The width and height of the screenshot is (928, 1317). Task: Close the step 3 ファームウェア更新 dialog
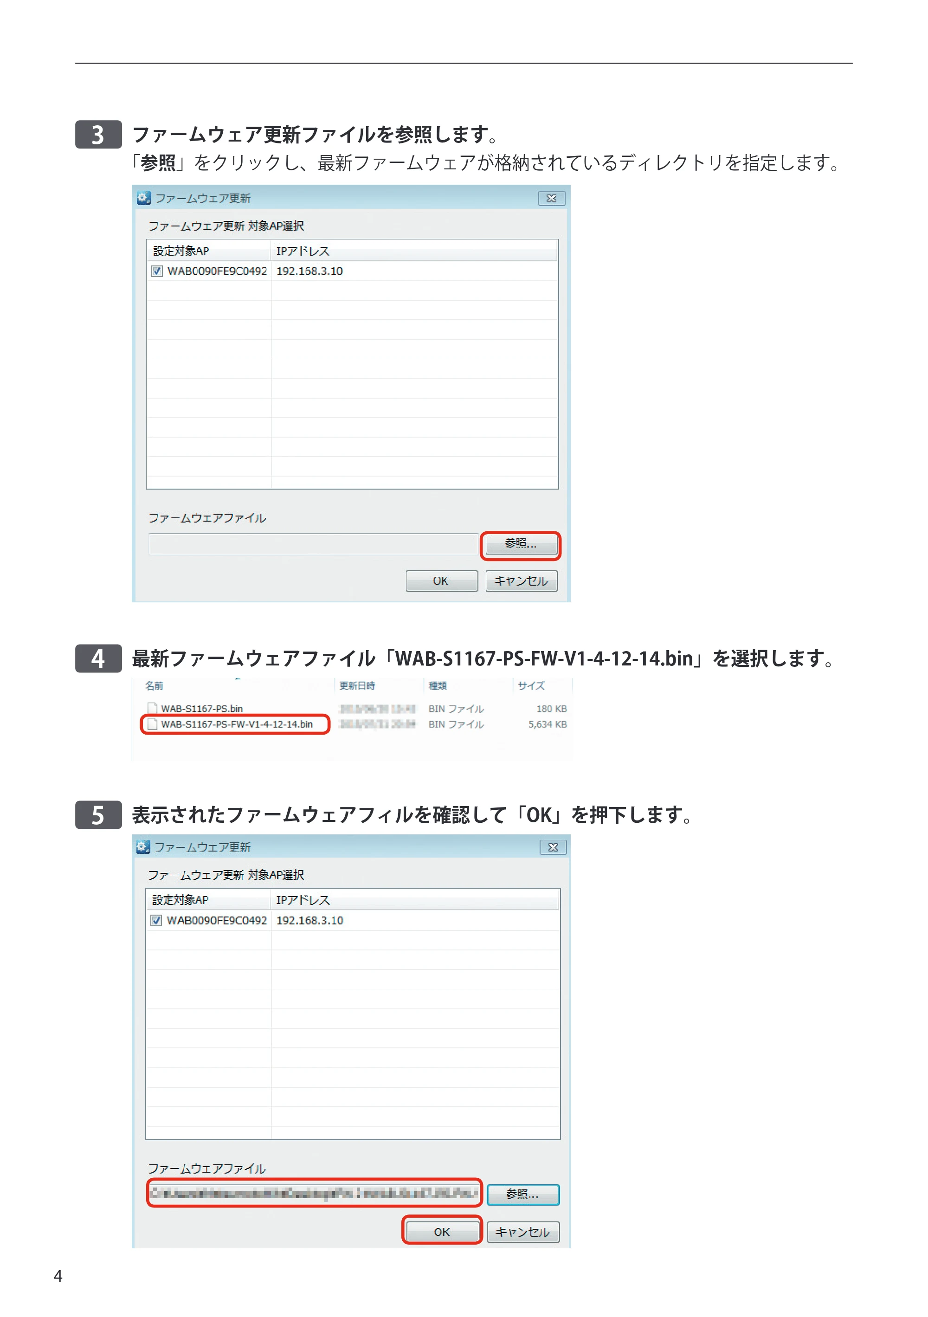click(551, 199)
